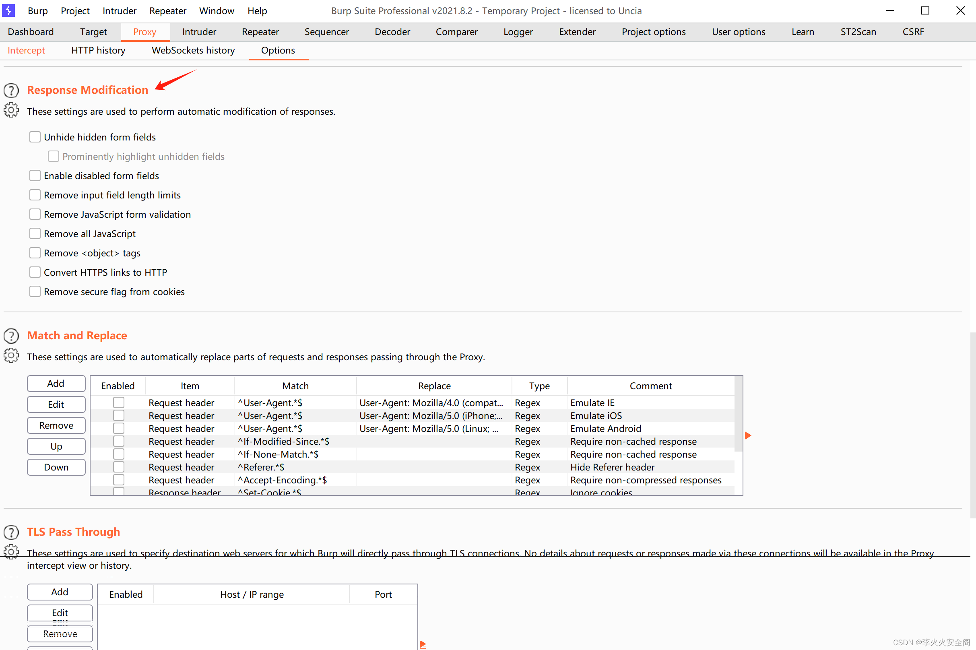Switch to the Comparer tab

click(457, 32)
